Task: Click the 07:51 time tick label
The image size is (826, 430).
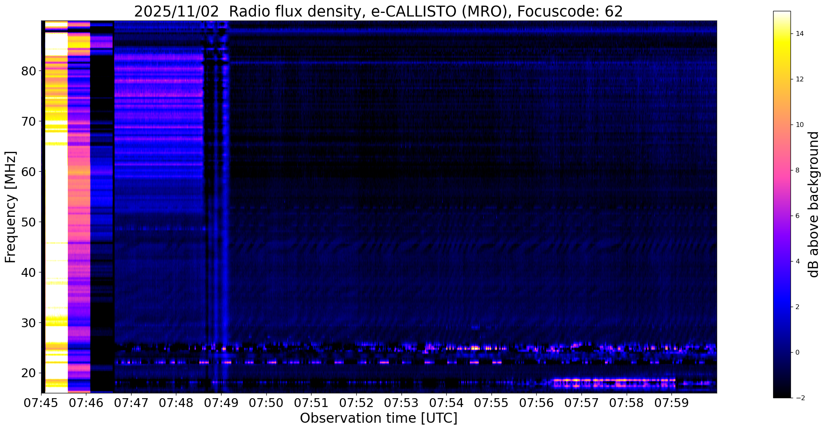Action: (x=311, y=403)
